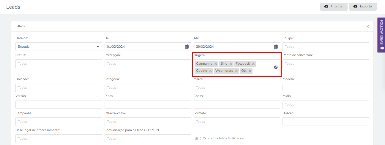Image resolution: width=385 pixels, height=145 pixels.
Task: Clear all selected Origem values
Action: (276, 67)
